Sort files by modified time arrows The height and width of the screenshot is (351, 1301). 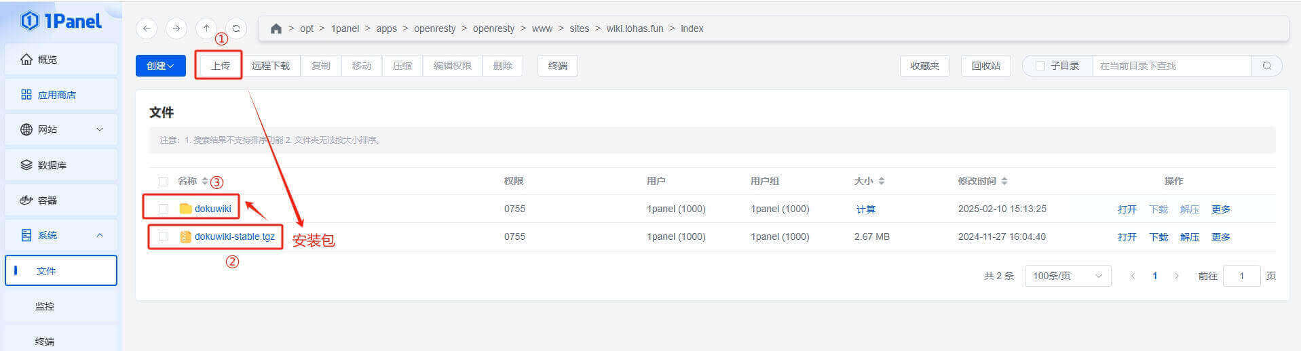pyautogui.click(x=1004, y=182)
